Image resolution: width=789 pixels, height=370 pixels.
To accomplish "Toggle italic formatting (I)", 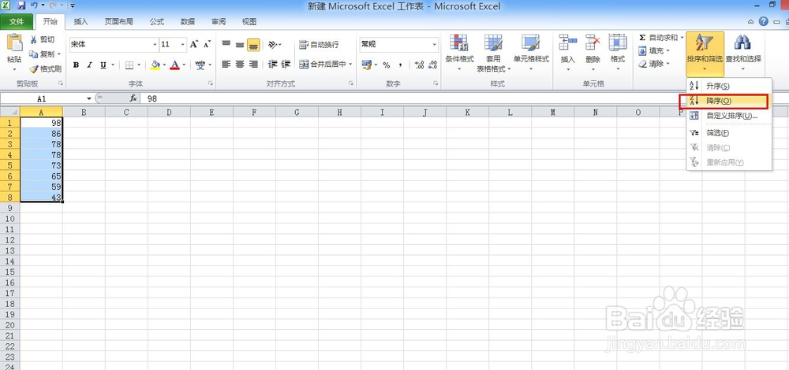I will [x=90, y=65].
